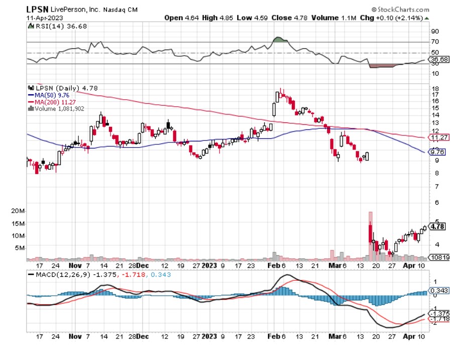Click the -1.718 MACD signal value tag

(437, 319)
